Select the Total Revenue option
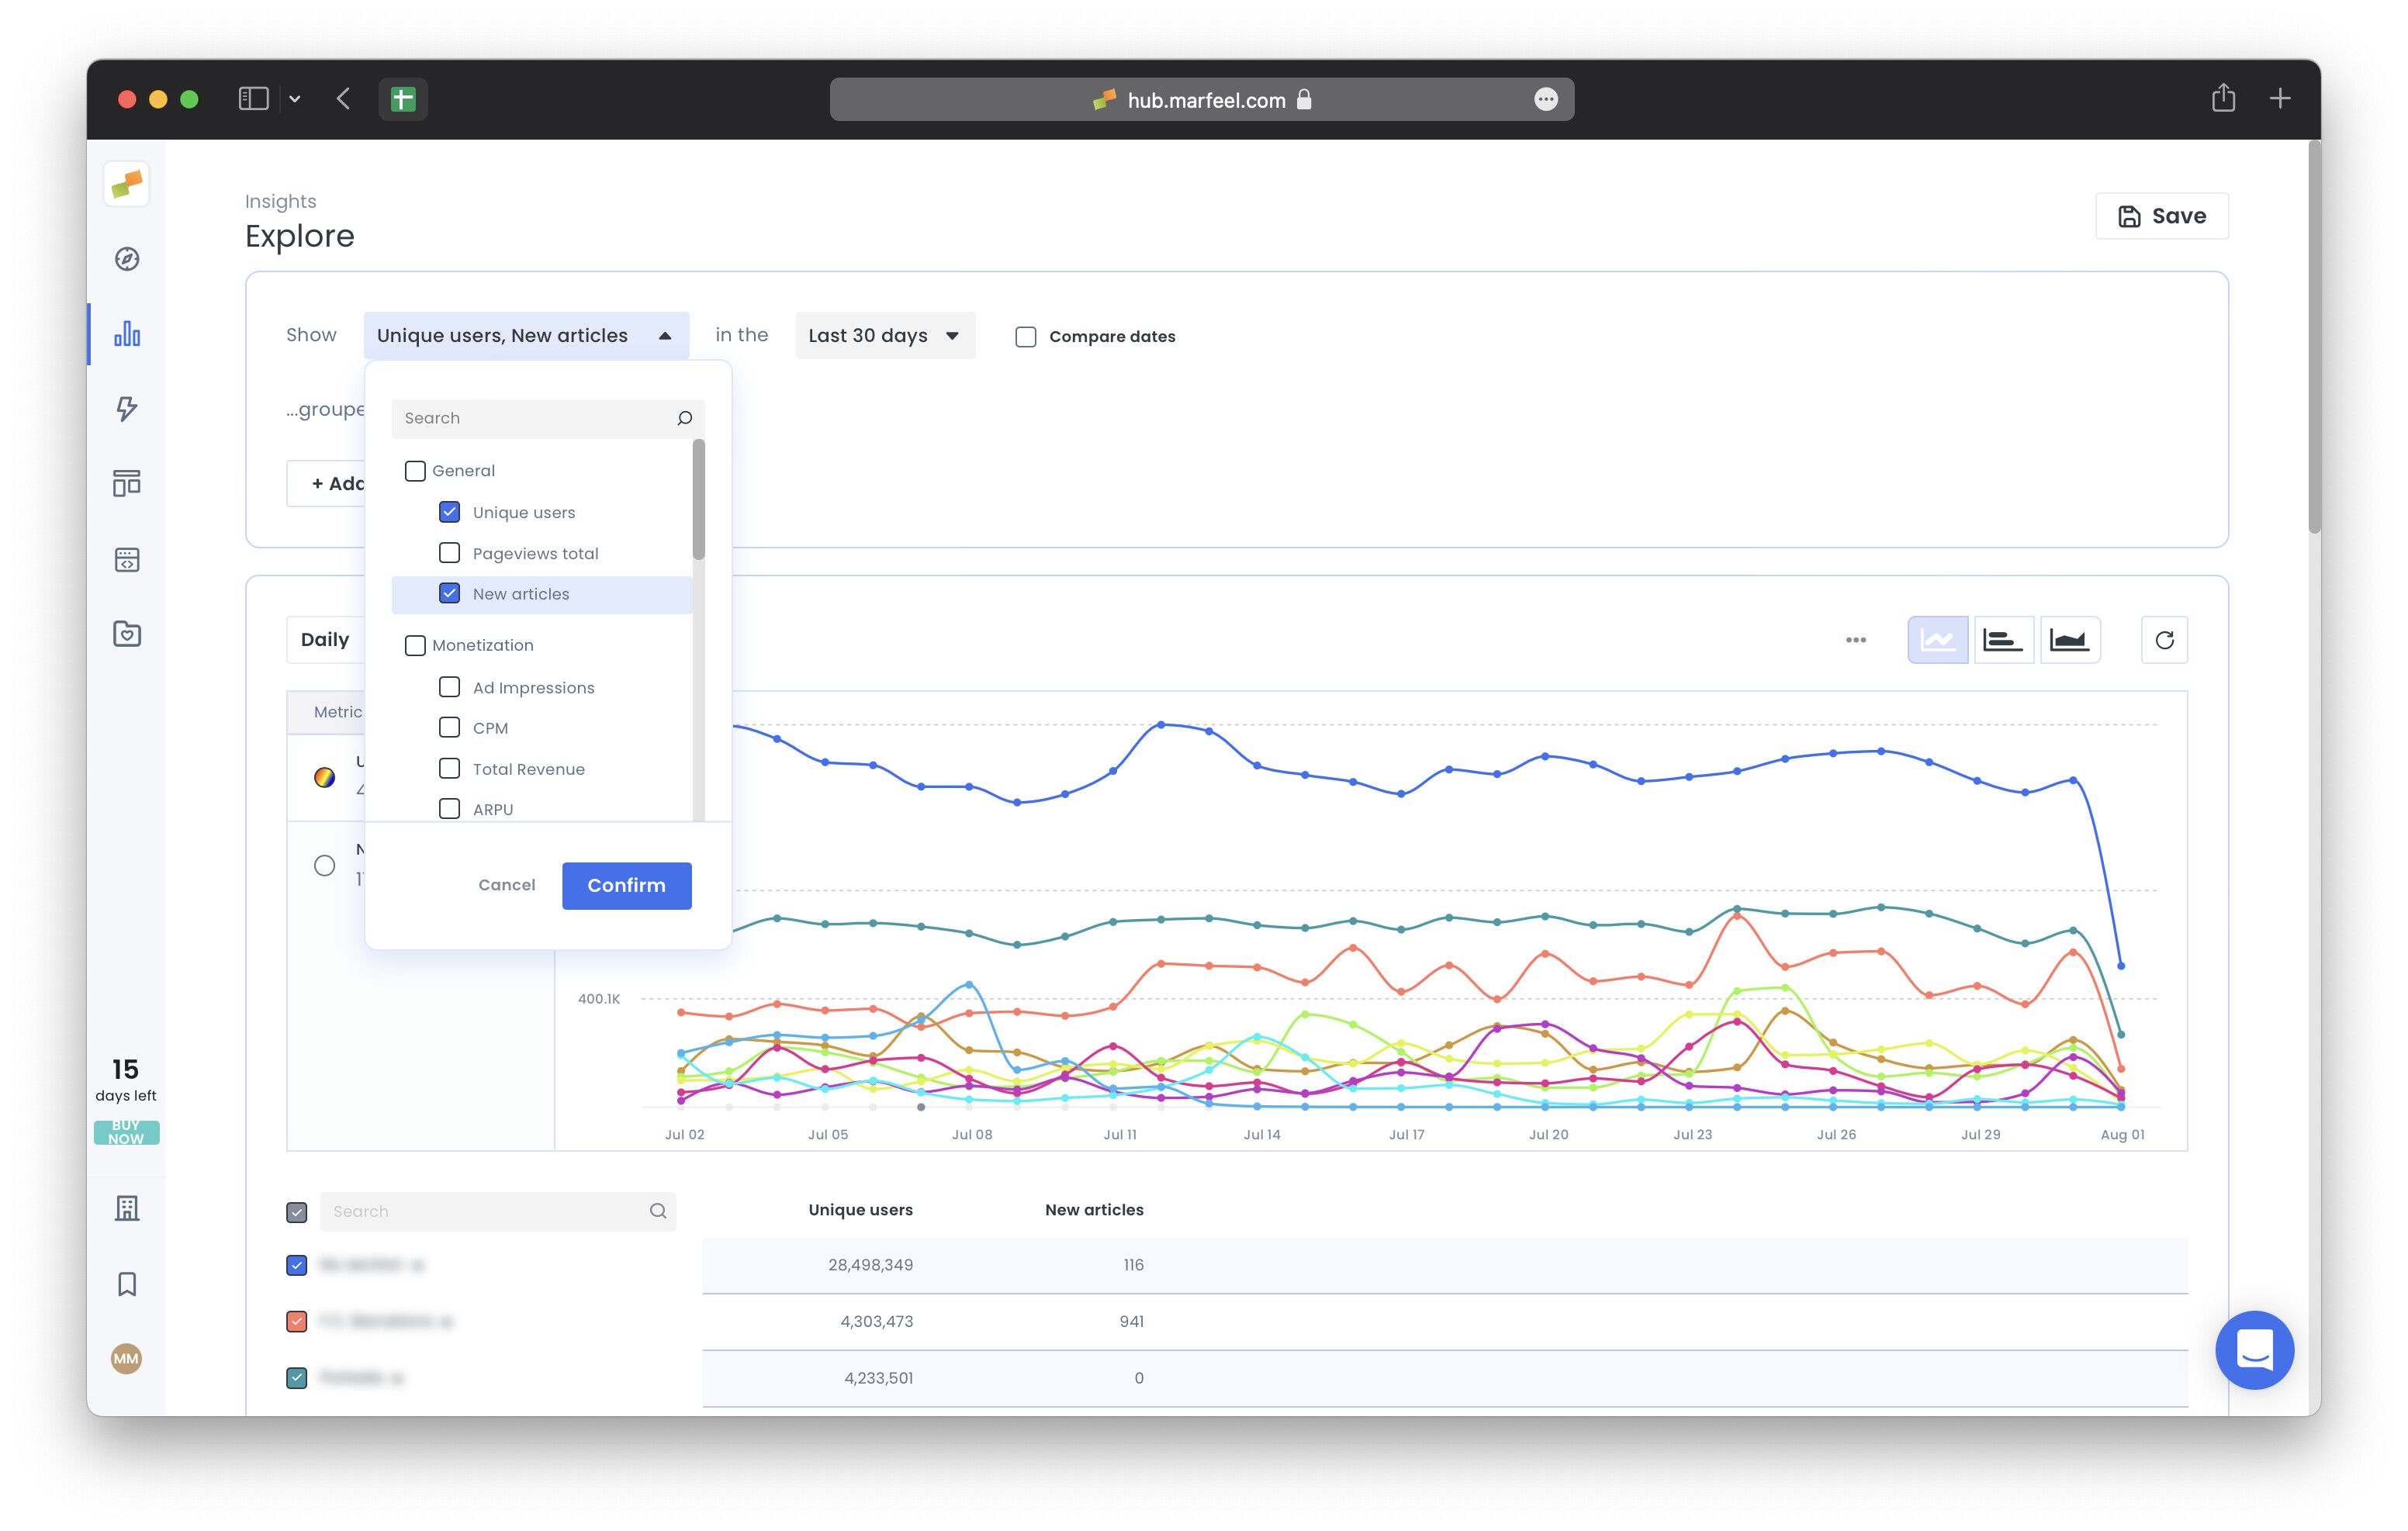 coord(450,769)
